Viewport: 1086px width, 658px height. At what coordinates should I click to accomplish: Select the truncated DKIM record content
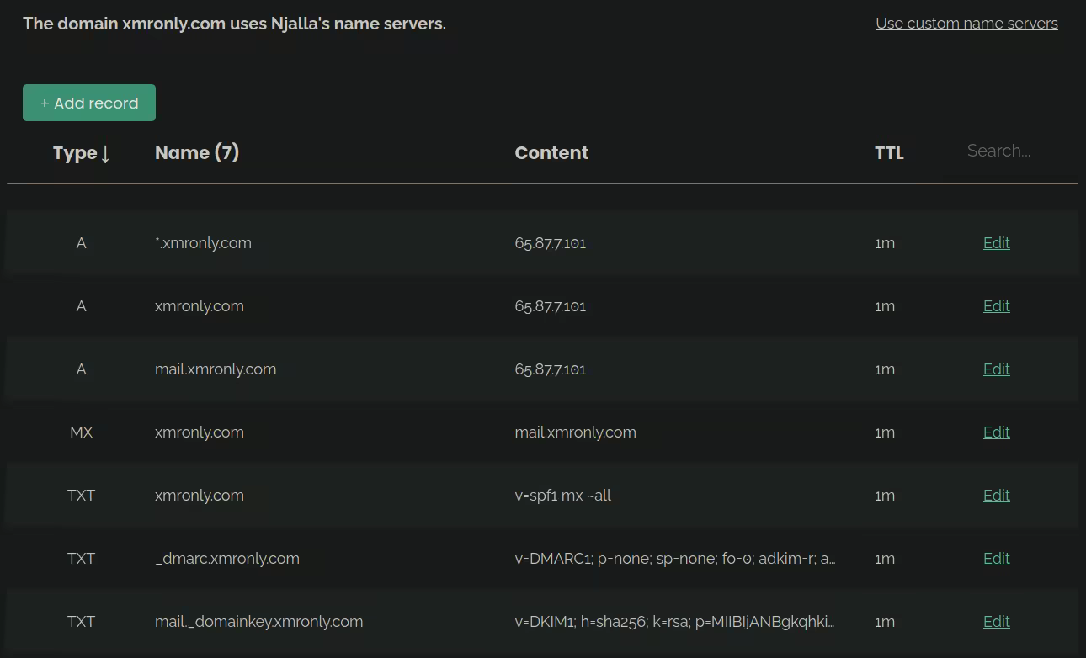click(674, 622)
